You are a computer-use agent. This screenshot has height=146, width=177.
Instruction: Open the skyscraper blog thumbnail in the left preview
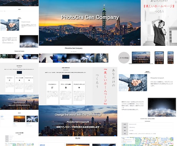32,119
